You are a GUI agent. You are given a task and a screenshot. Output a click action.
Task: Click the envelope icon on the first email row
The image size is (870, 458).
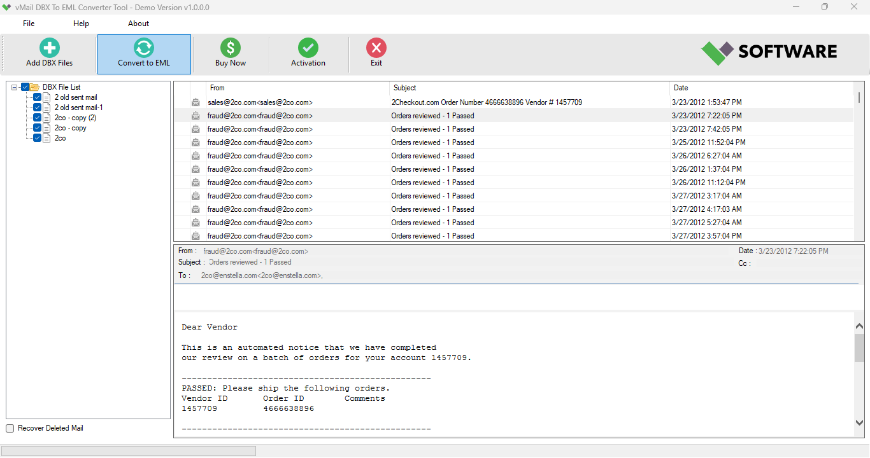pos(195,102)
